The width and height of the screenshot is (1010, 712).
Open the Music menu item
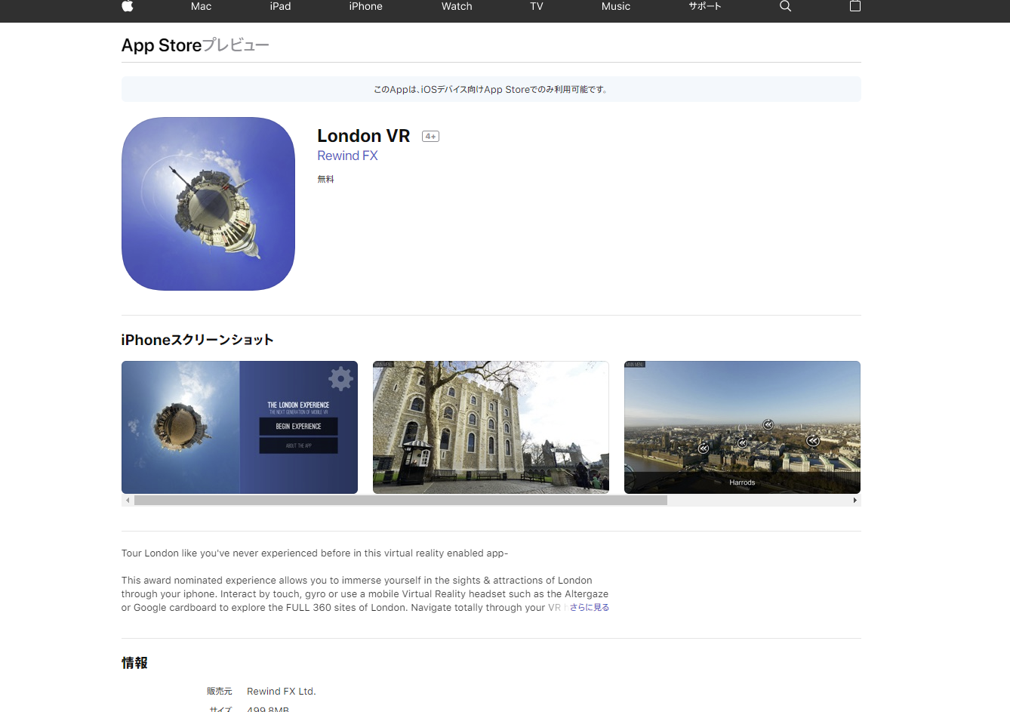(615, 6)
